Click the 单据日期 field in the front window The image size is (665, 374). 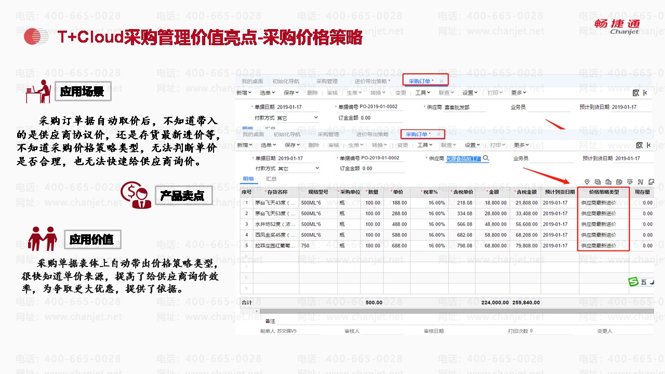(298, 158)
